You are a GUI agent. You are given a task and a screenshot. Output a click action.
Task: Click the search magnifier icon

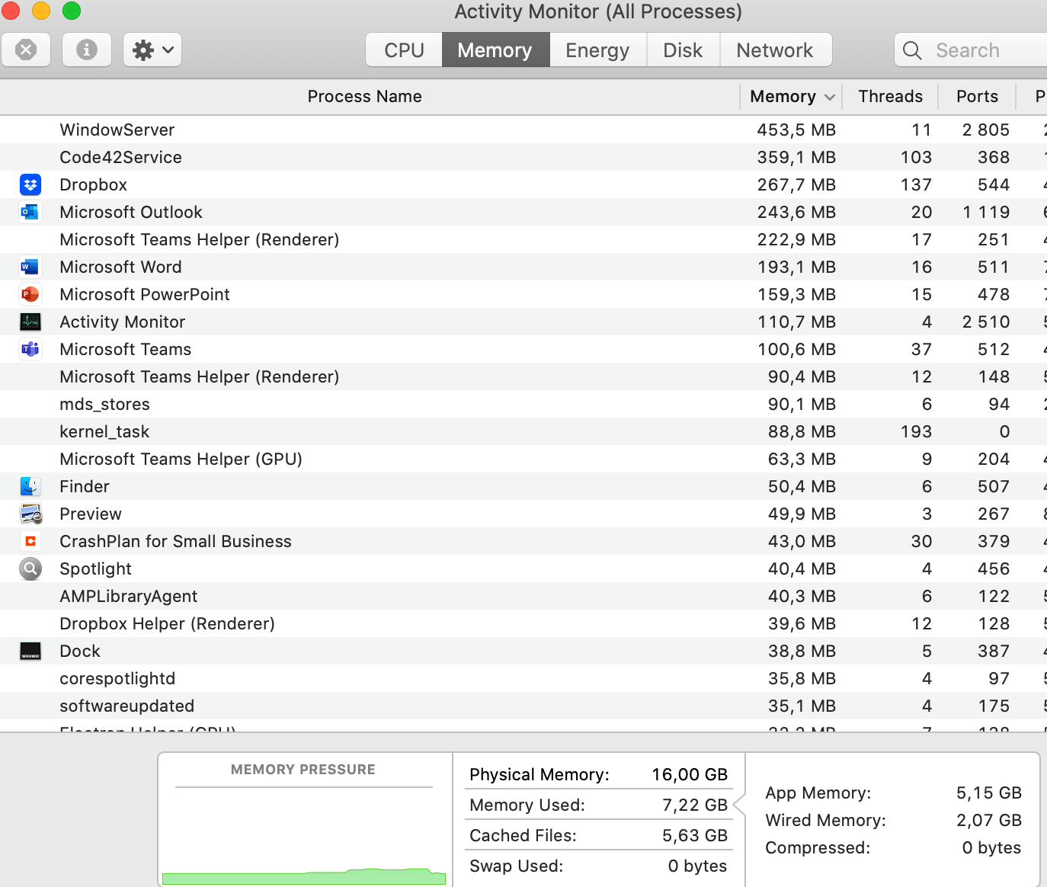coord(912,50)
